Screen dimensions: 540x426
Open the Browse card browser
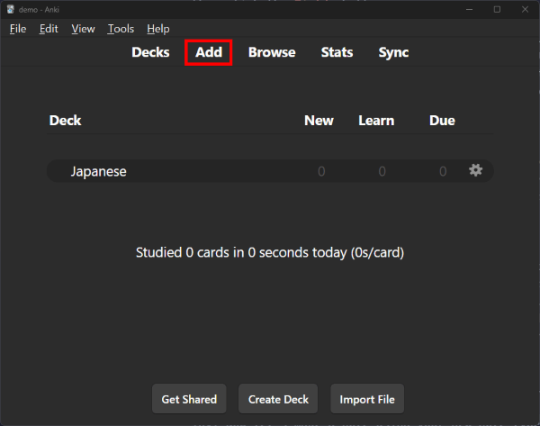coord(272,52)
